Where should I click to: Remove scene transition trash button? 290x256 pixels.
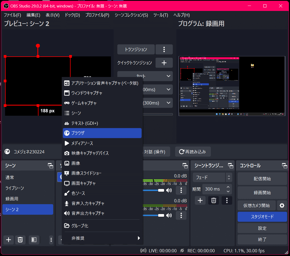214,200
